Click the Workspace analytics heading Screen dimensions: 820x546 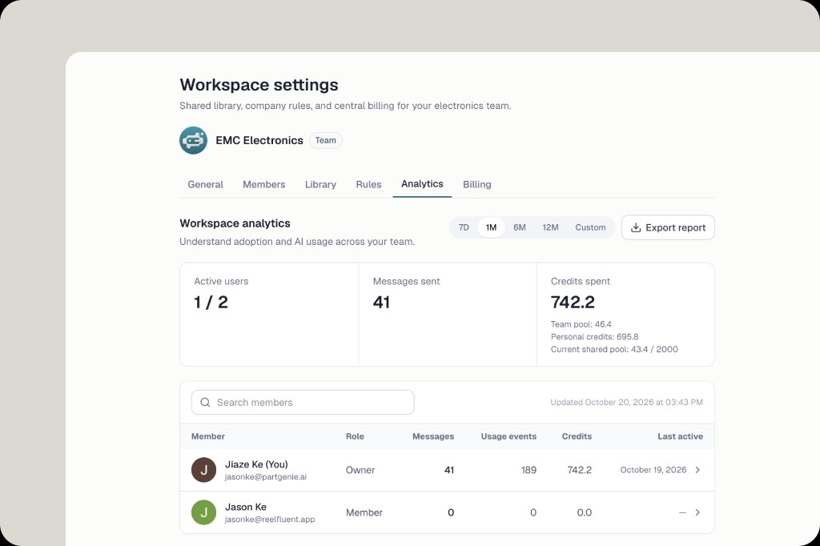click(235, 223)
